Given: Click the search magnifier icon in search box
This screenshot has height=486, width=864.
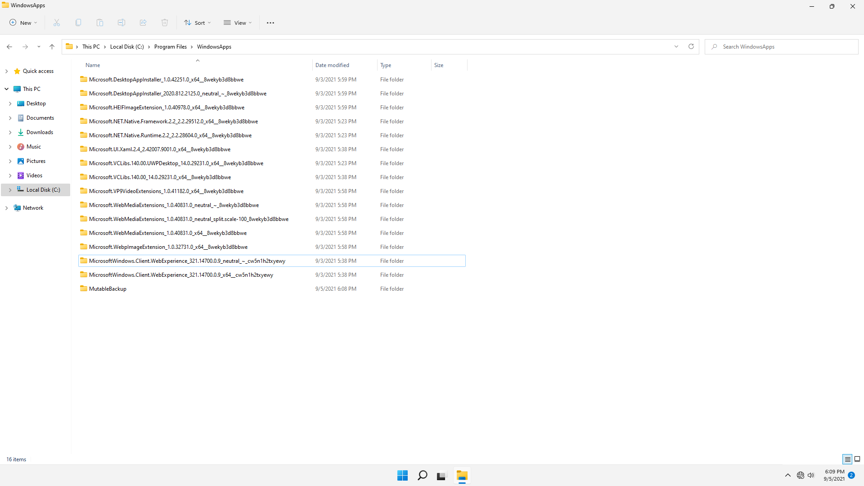Looking at the screenshot, I should (x=714, y=47).
